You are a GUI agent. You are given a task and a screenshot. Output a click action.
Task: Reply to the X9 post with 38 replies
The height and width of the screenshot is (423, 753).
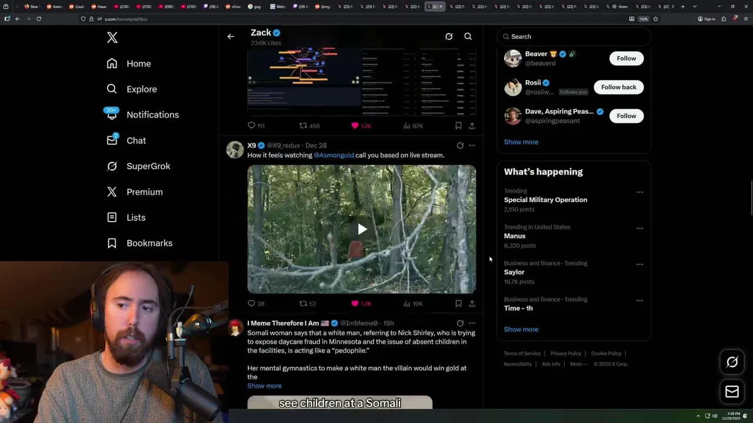click(256, 304)
